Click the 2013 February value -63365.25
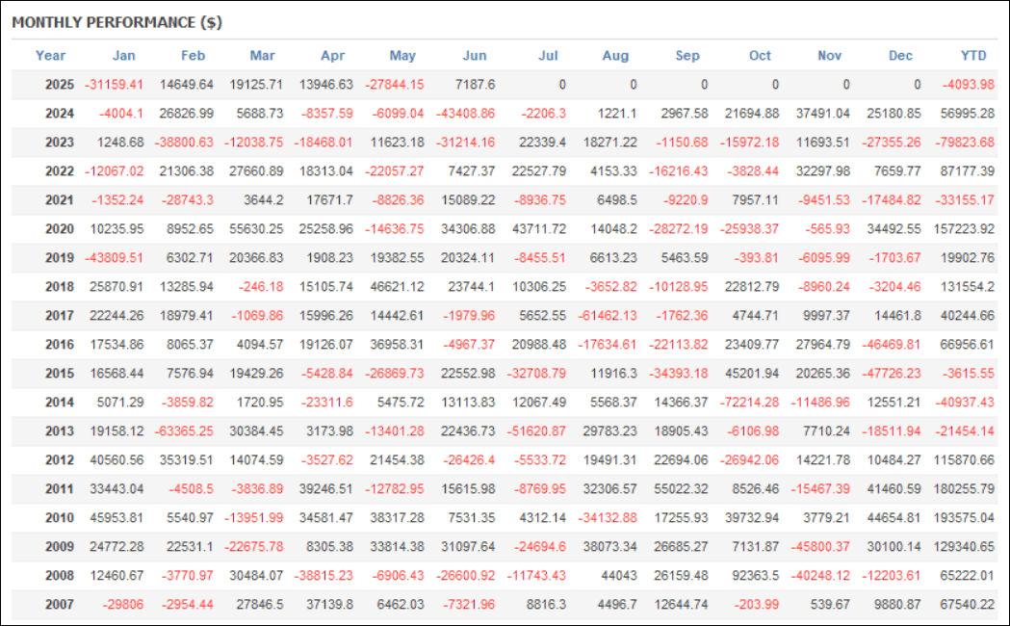This screenshot has height=626, width=1010. click(x=184, y=431)
